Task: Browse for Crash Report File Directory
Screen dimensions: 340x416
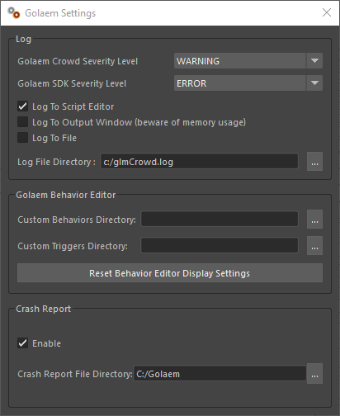Action: (x=314, y=374)
